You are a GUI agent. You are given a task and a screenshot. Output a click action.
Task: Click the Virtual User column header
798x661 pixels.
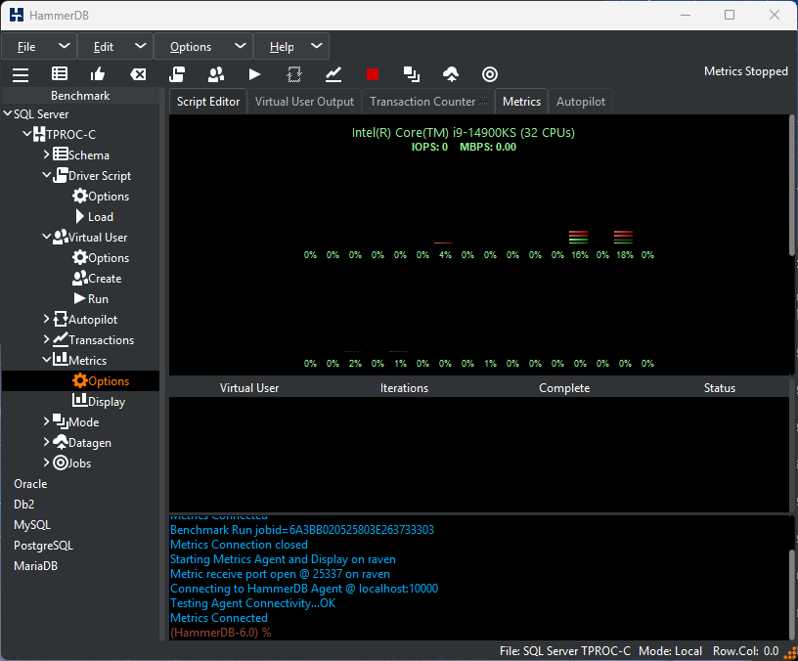tap(249, 388)
